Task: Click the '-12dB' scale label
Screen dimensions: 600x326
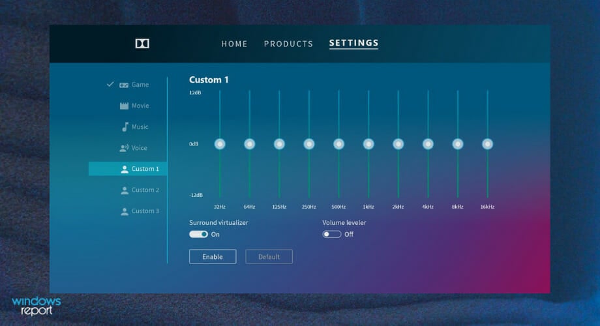Action: pos(196,195)
